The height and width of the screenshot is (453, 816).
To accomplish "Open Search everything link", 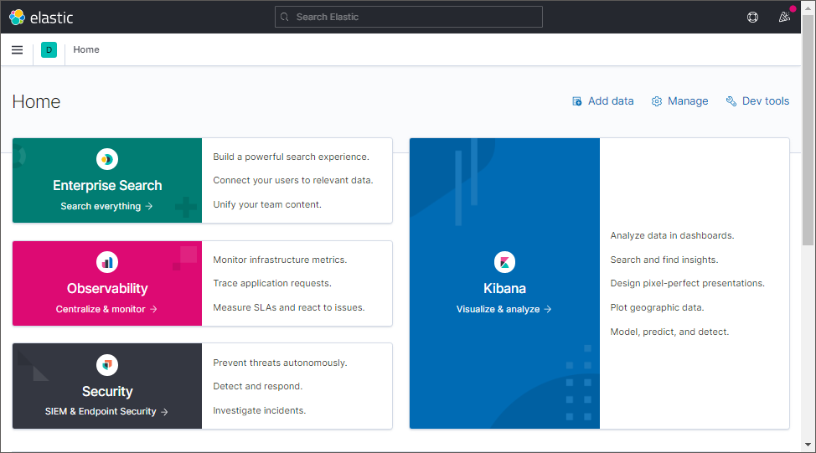I will click(x=106, y=206).
